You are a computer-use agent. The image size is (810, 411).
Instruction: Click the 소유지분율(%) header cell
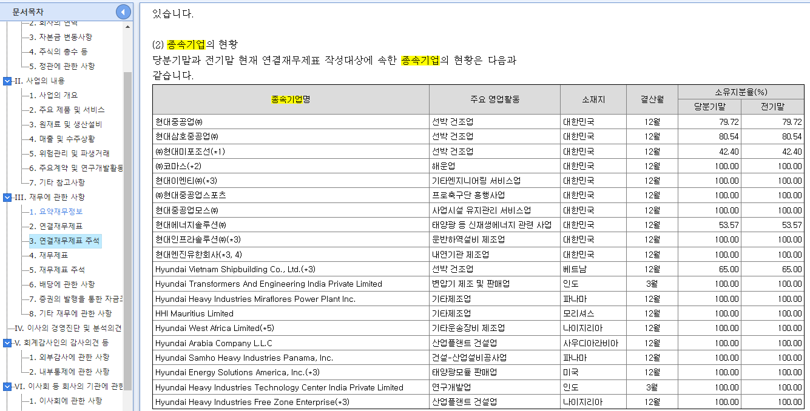click(x=741, y=92)
